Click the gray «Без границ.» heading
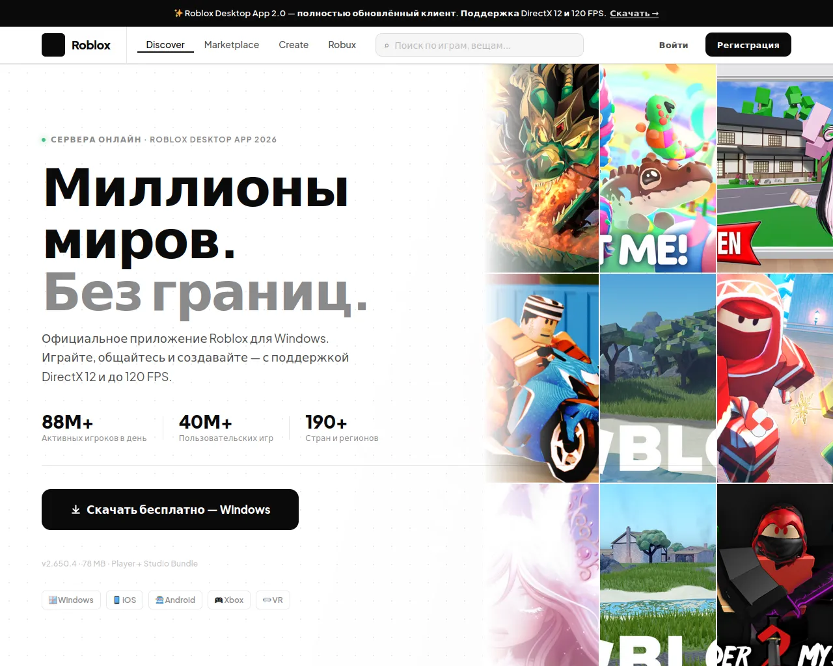 point(206,292)
